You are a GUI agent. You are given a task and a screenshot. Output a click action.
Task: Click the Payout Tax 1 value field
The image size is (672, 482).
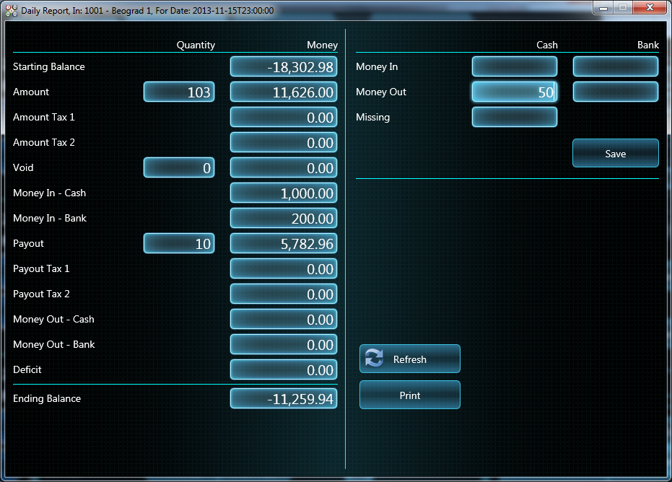coord(284,269)
